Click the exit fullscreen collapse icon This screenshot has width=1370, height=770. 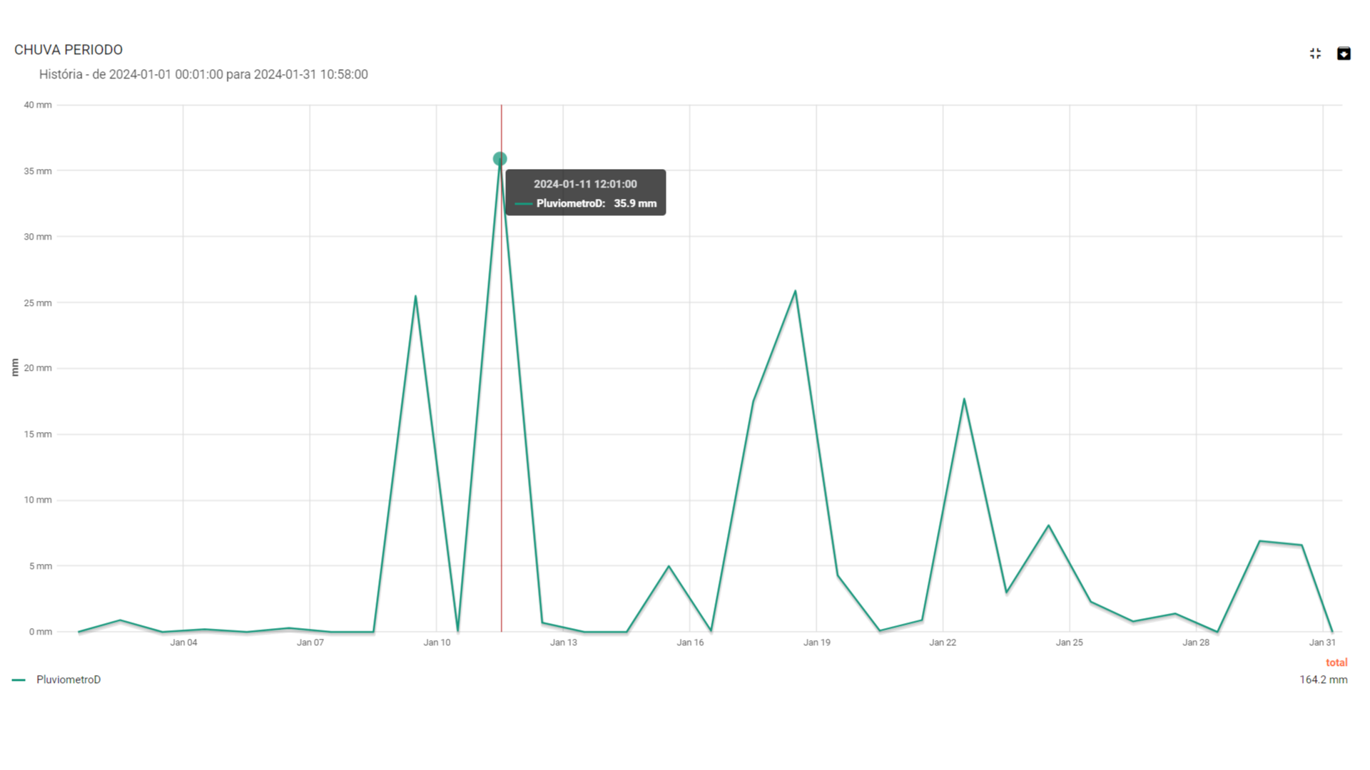[1315, 53]
